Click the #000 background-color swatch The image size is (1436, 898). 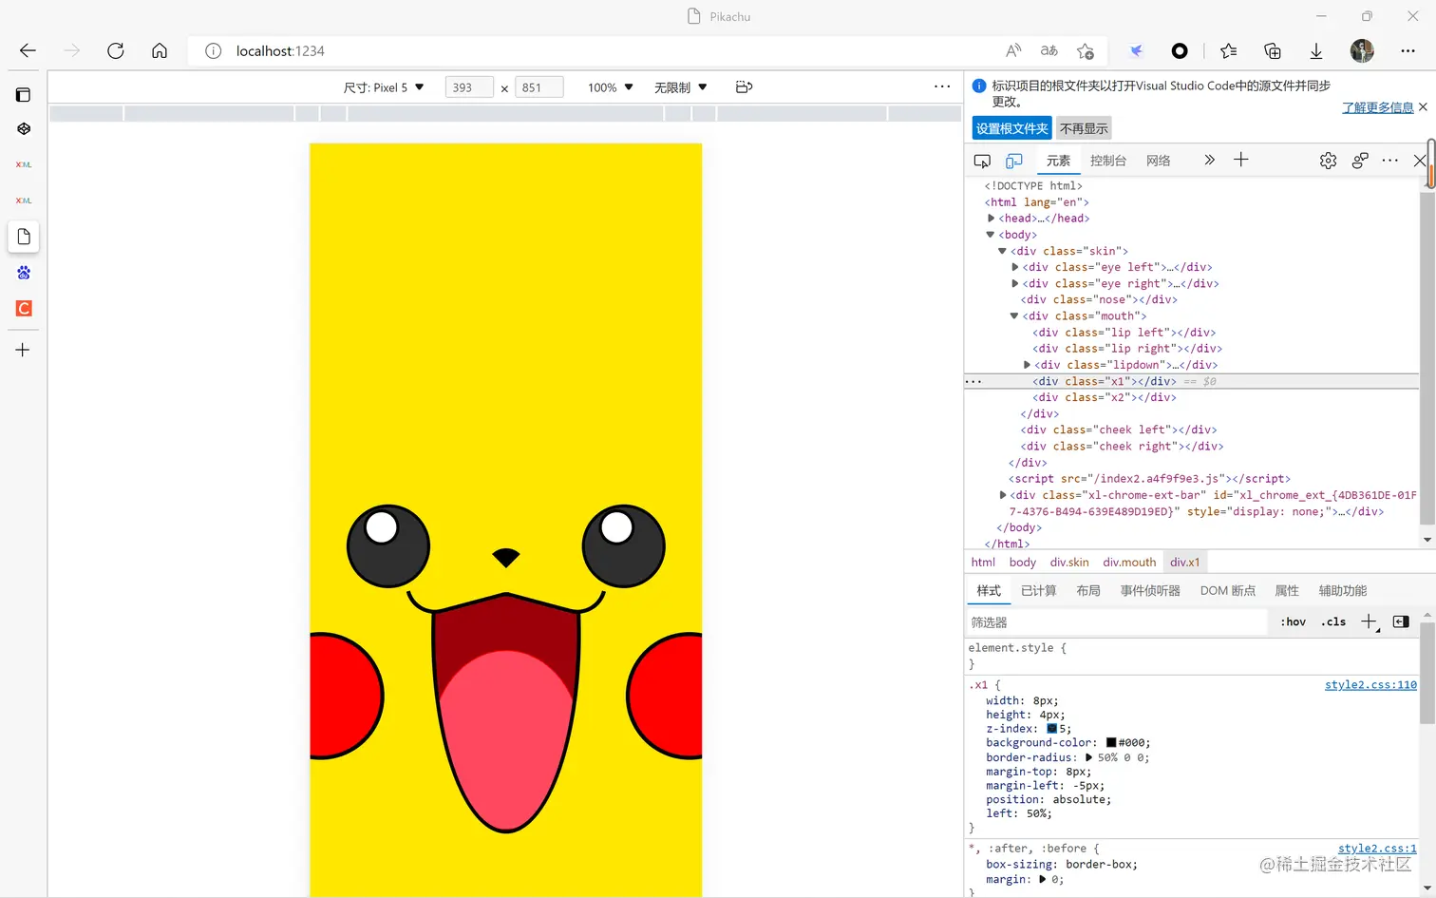(x=1111, y=743)
